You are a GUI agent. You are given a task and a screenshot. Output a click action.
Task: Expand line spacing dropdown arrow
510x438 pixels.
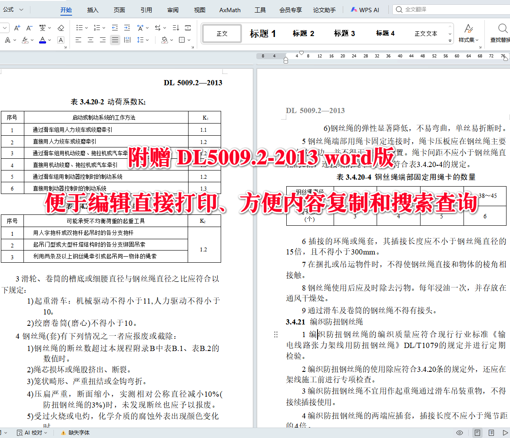(147, 40)
